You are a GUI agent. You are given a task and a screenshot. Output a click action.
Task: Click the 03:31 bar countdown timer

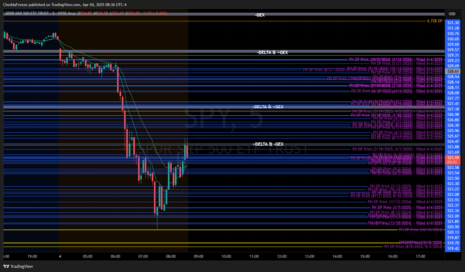453,162
